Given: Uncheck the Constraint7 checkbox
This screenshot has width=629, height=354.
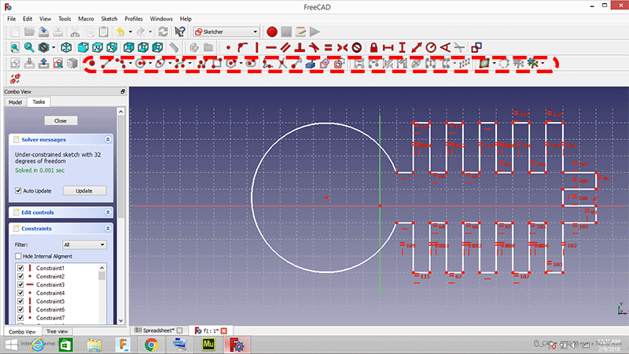Looking at the screenshot, I should 20,318.
